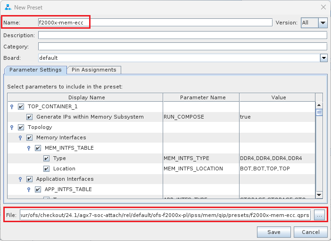This screenshot has height=241, width=331.
Task: Toggle Generate IPs within Memory Subsystem checkbox
Action: click(x=29, y=117)
